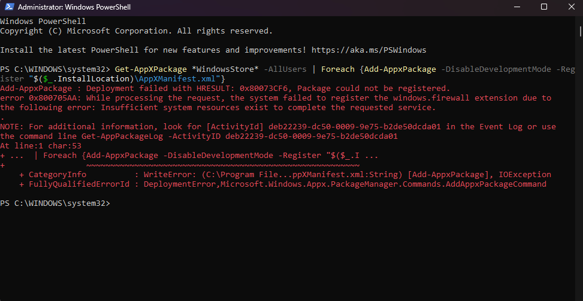This screenshot has height=301, width=583.
Task: Minimize the PowerShell window
Action: click(x=516, y=8)
